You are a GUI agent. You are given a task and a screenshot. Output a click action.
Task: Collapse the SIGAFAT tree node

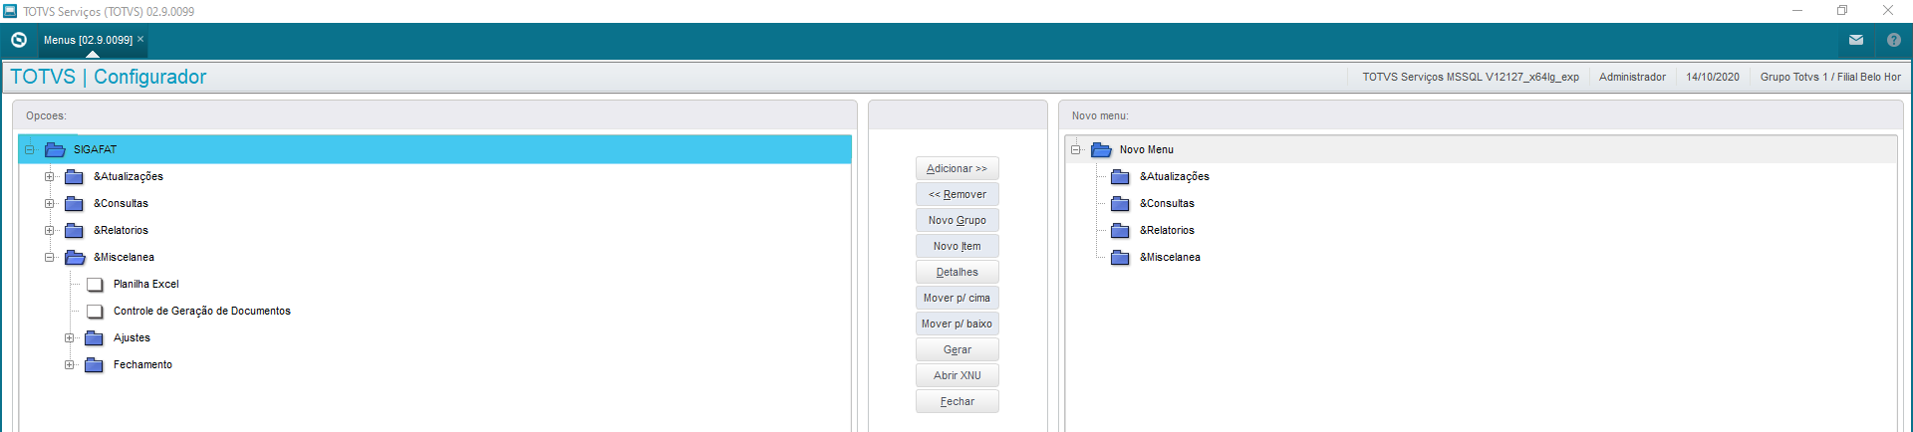30,149
